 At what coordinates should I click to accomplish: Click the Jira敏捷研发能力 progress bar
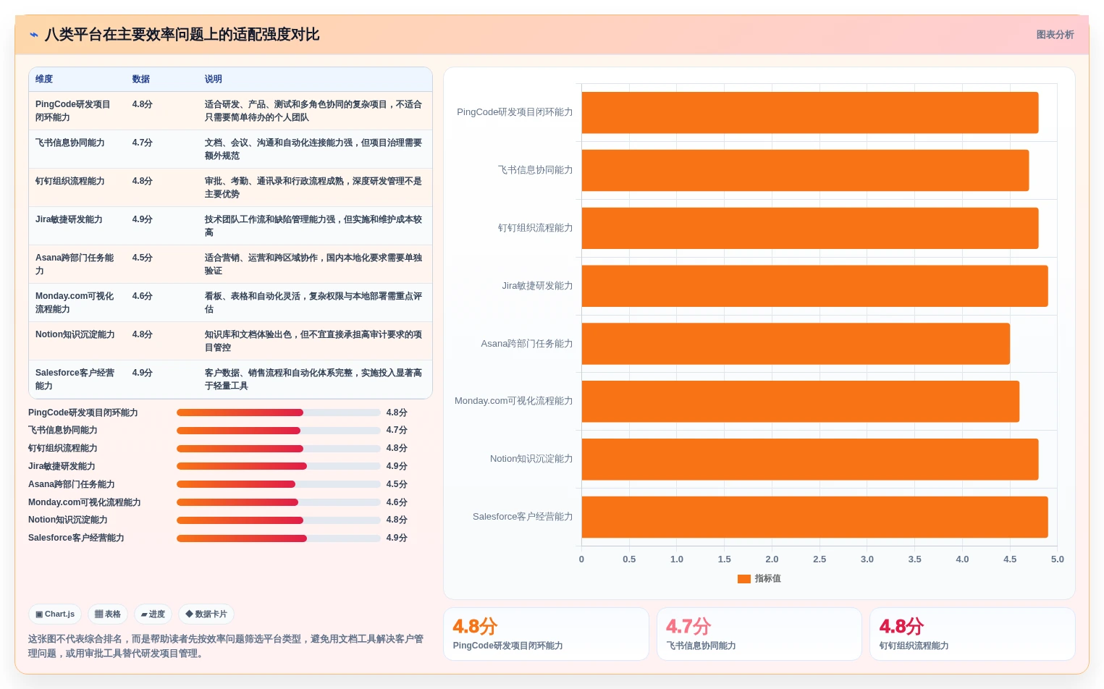click(x=279, y=466)
